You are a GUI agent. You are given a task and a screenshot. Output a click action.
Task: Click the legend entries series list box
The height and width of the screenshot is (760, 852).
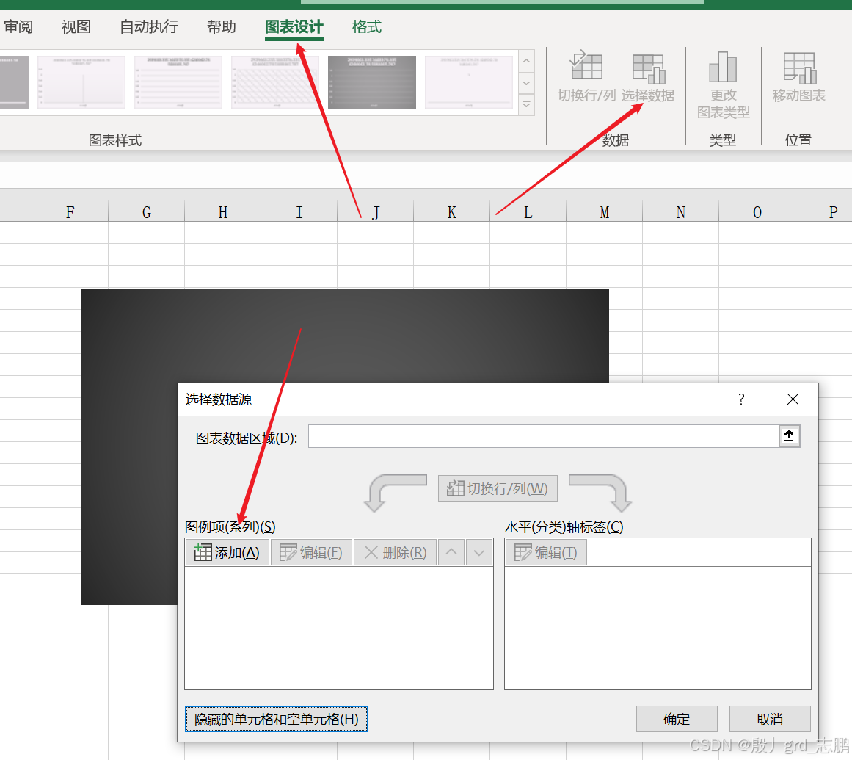coord(339,627)
